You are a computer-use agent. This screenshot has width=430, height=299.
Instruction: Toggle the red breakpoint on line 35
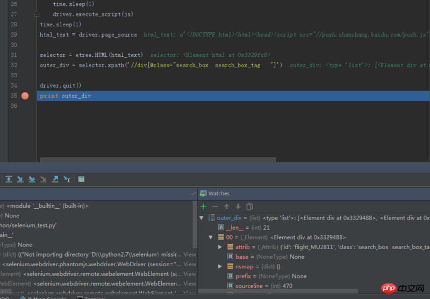[x=25, y=96]
